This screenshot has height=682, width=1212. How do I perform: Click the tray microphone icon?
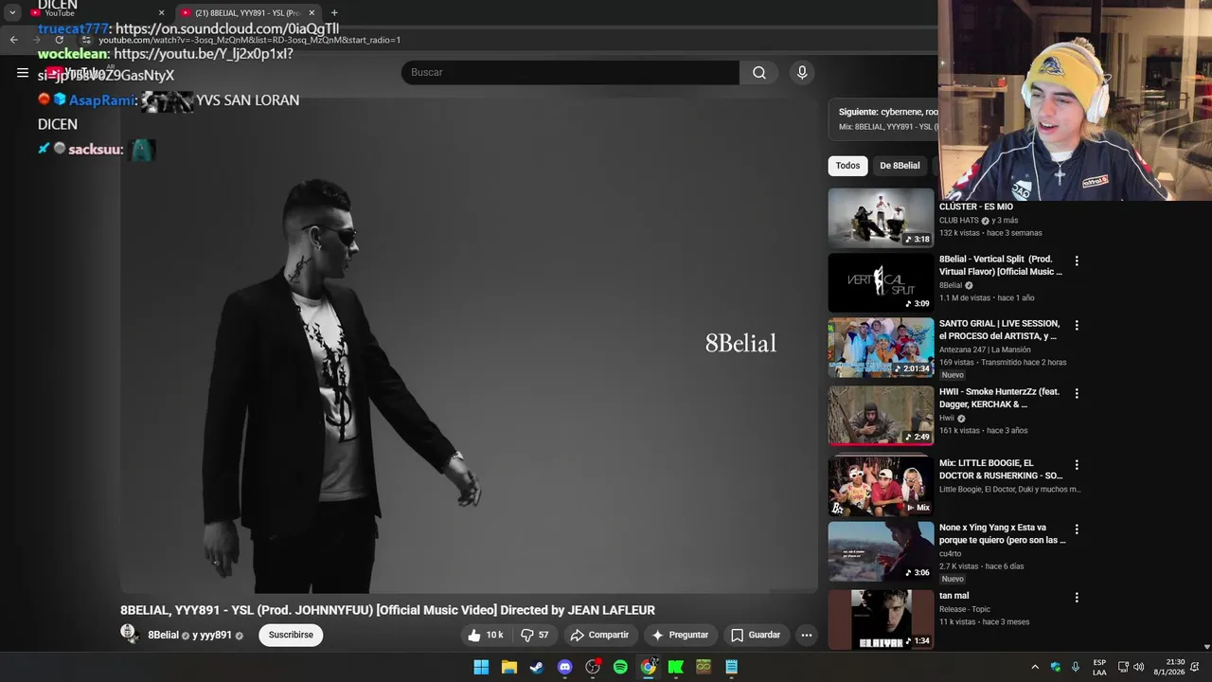coord(1075,667)
